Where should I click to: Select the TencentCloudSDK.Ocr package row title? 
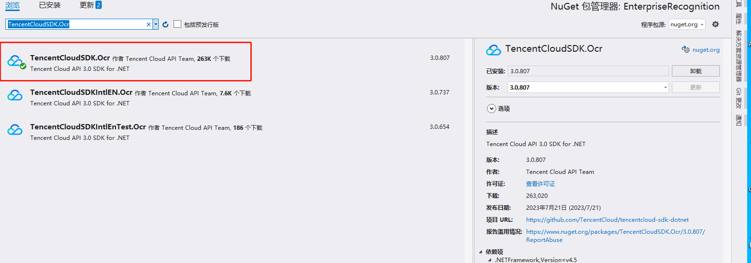point(70,58)
